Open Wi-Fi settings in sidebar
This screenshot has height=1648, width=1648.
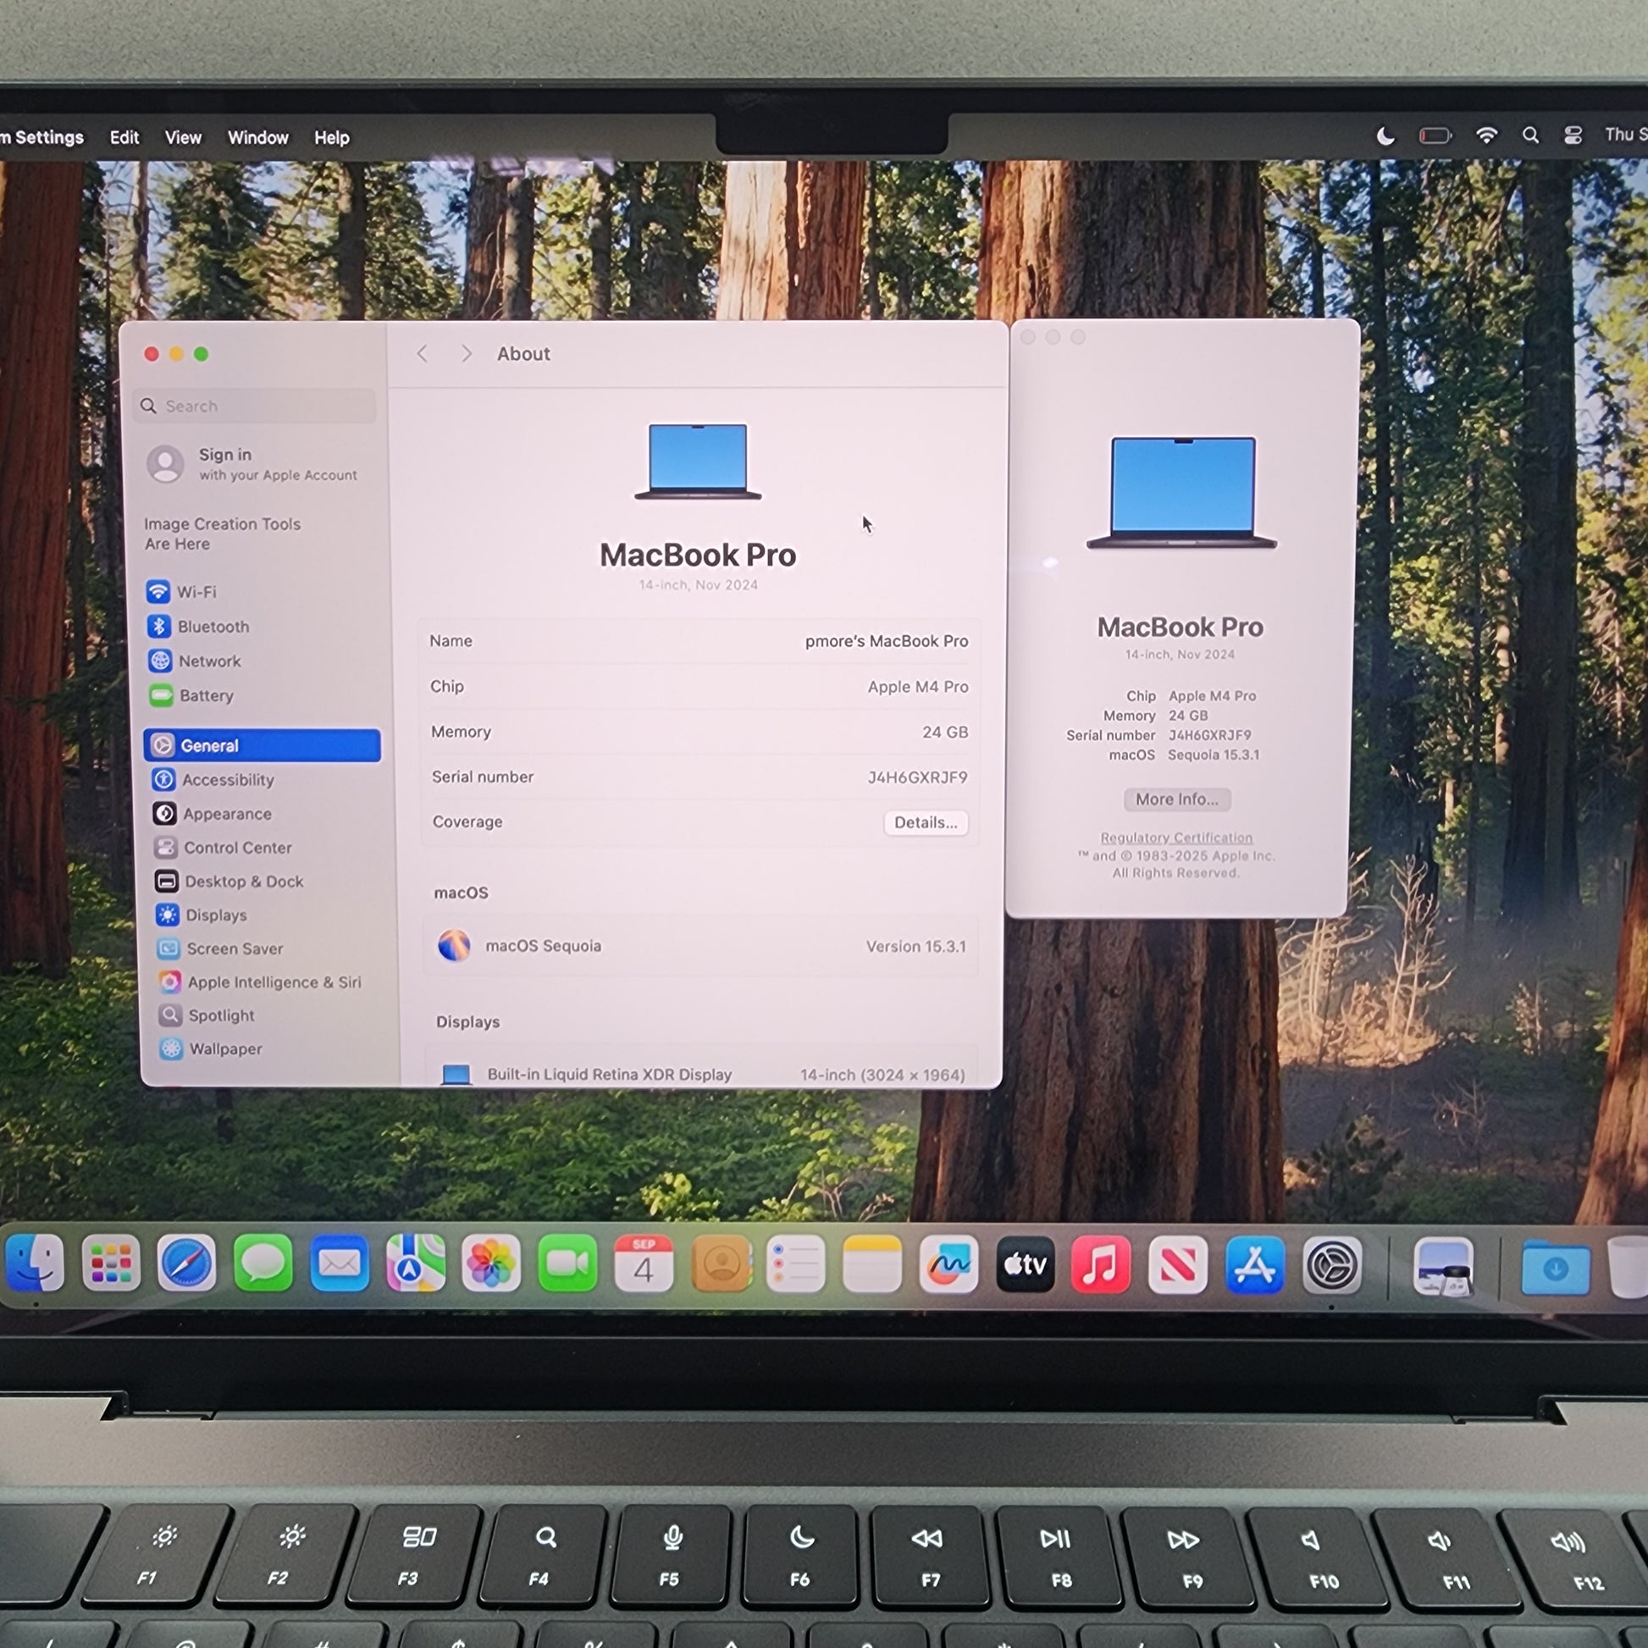(183, 592)
